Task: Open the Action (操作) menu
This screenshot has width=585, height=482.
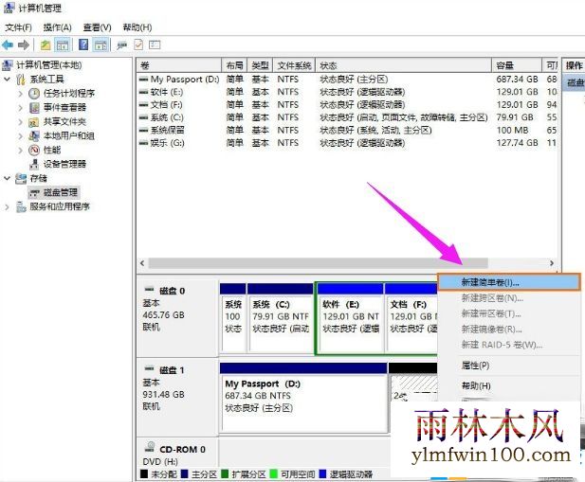Action: (x=57, y=27)
